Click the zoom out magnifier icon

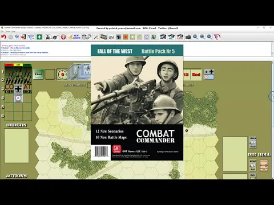(209, 37)
